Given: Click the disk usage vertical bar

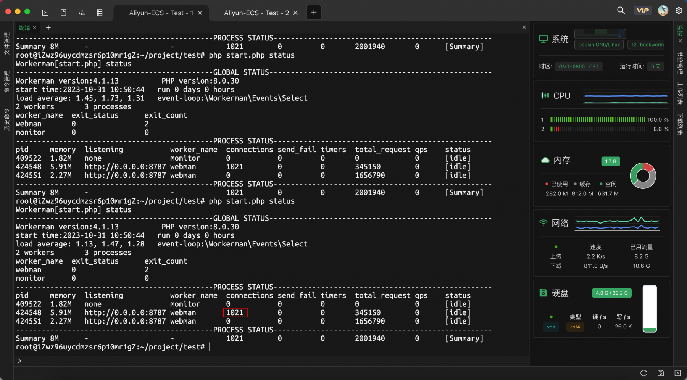Looking at the screenshot, I should coord(650,308).
